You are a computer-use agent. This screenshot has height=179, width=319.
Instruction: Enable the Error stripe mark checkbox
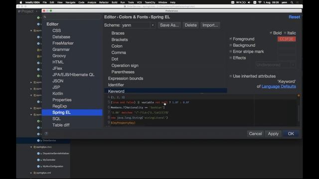(230, 52)
